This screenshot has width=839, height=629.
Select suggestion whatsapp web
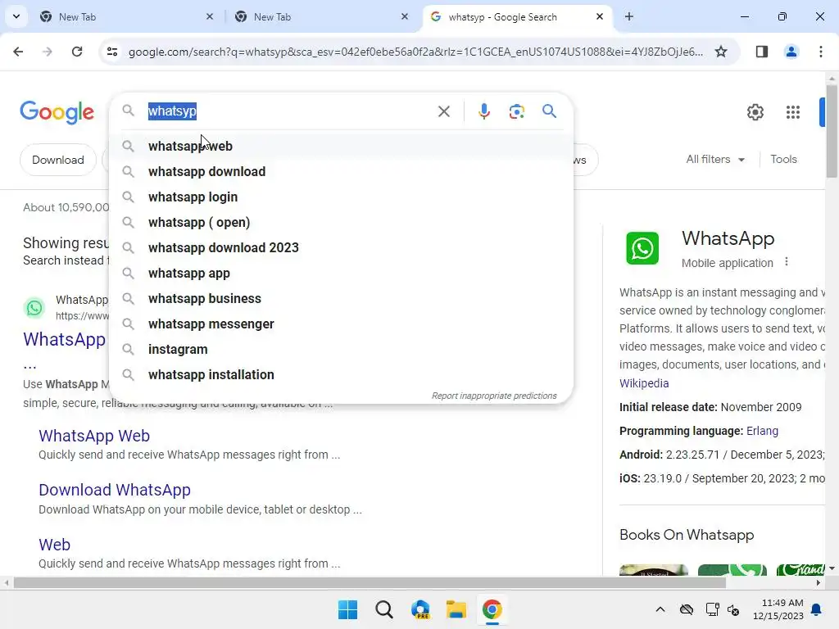pyautogui.click(x=341, y=146)
